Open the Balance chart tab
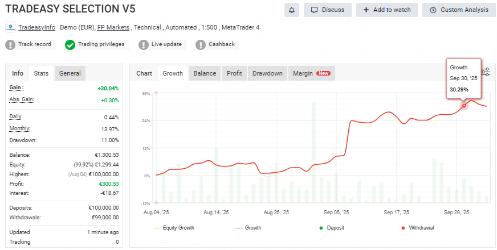The height and width of the screenshot is (250, 497). (x=205, y=73)
